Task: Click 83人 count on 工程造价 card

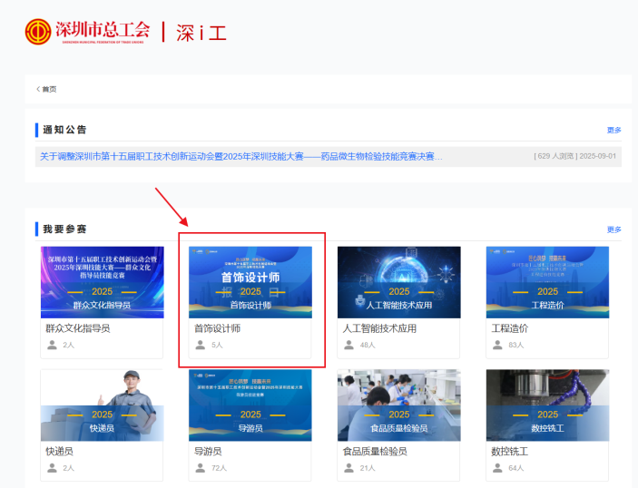Action: (515, 346)
